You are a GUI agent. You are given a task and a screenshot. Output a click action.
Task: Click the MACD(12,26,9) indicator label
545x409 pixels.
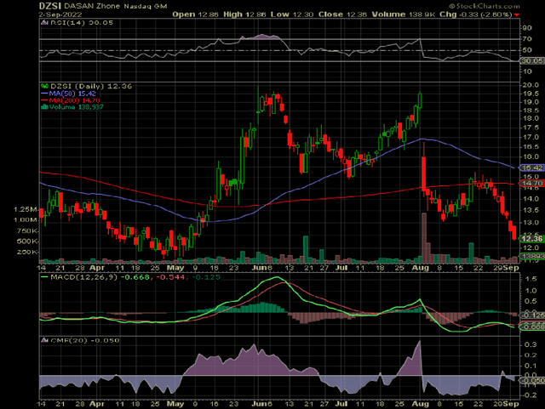click(83, 277)
